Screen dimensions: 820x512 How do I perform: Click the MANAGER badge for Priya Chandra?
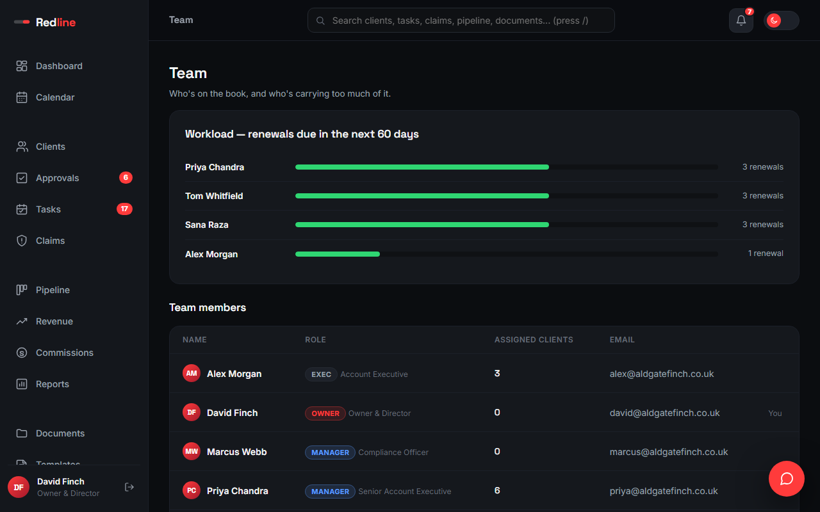coord(330,491)
